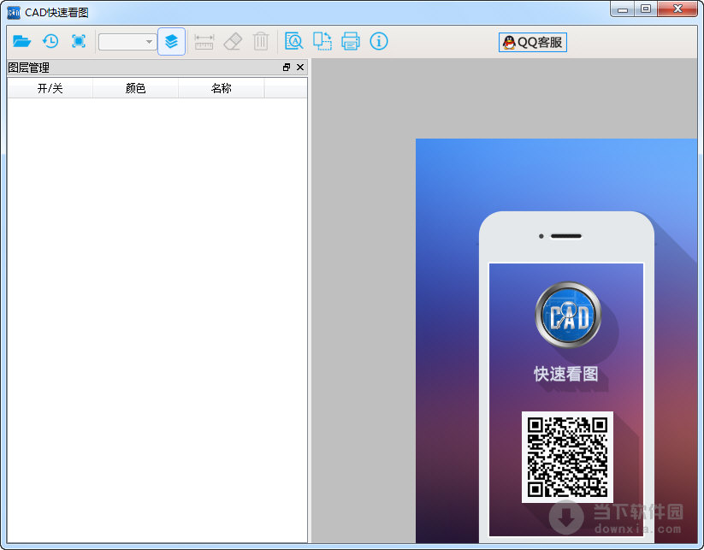Image resolution: width=704 pixels, height=550 pixels.
Task: Float the 图层管理 panel
Action: pyautogui.click(x=287, y=68)
